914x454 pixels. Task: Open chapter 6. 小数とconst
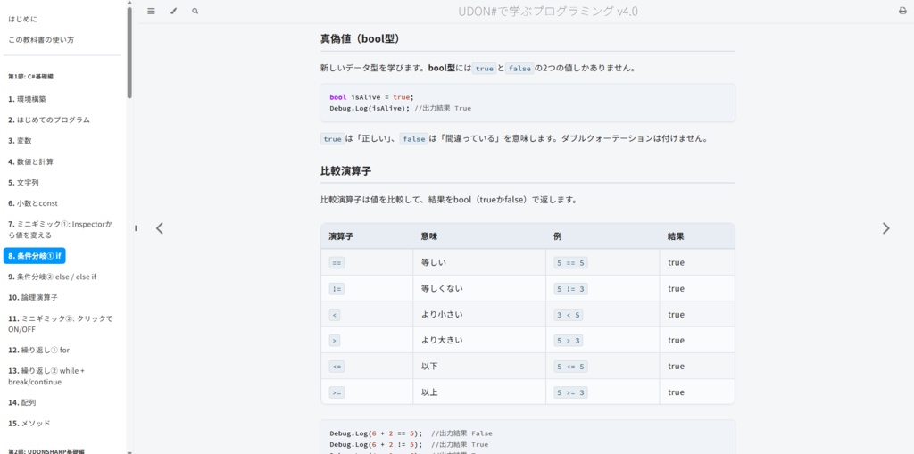(x=33, y=203)
